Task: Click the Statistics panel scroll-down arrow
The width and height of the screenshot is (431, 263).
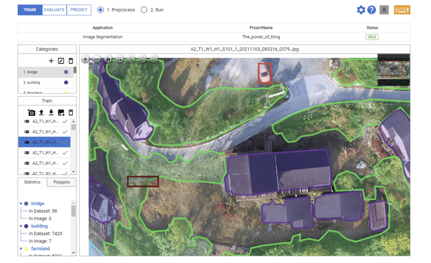Action: 74,252
